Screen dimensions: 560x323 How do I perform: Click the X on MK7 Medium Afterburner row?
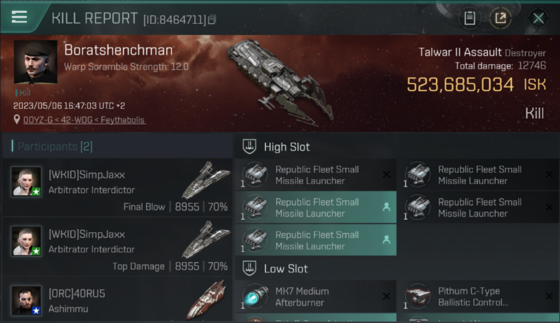[x=386, y=296]
